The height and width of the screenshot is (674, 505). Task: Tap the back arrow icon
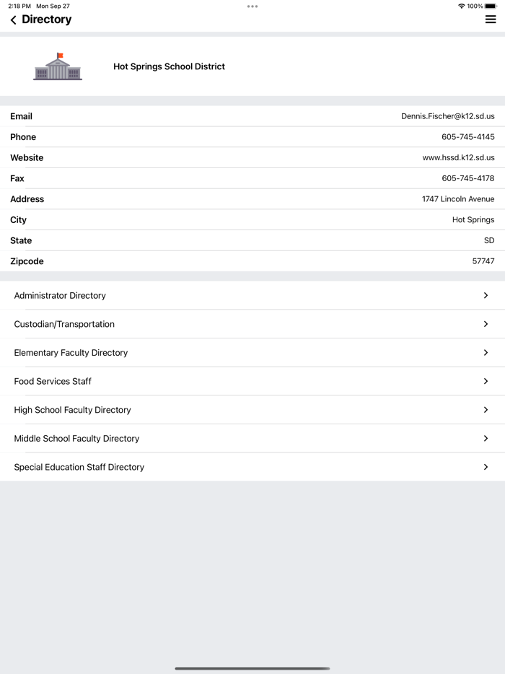pos(13,20)
